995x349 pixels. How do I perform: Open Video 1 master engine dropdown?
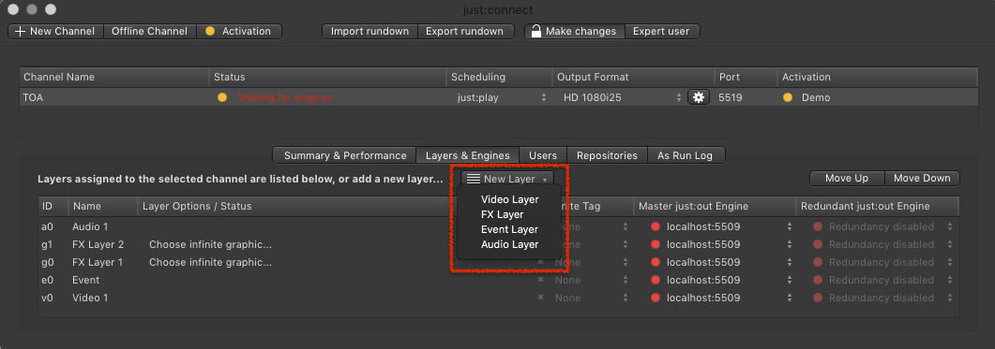721,298
